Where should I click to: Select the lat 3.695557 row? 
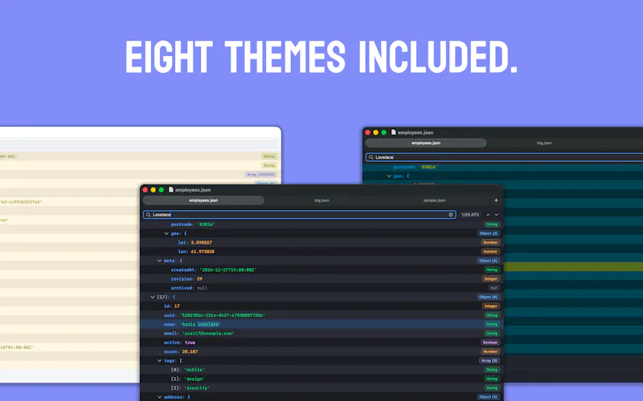pos(321,243)
